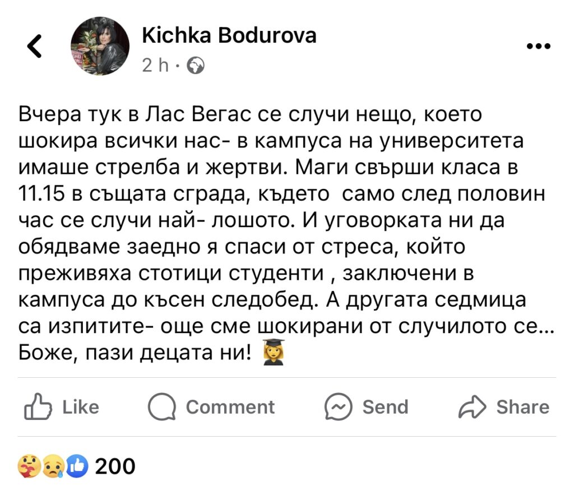Click the thumbs-up Like icon
The width and height of the screenshot is (574, 495).
click(x=36, y=407)
